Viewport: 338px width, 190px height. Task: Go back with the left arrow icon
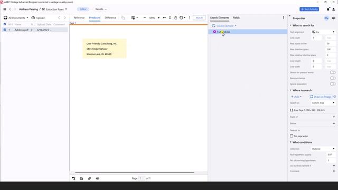point(10,9)
